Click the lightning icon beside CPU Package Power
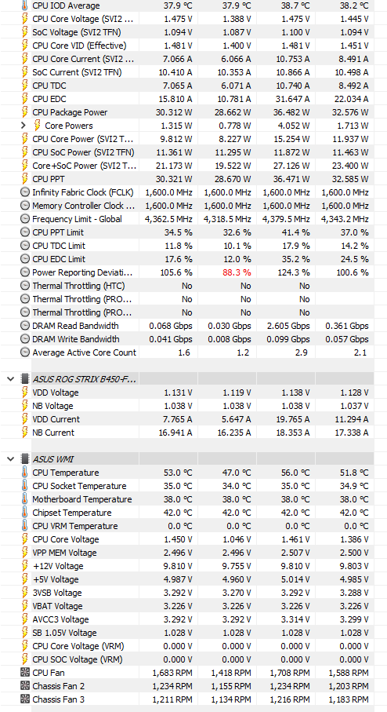Screen dimensions: 387x712 (x=25, y=112)
